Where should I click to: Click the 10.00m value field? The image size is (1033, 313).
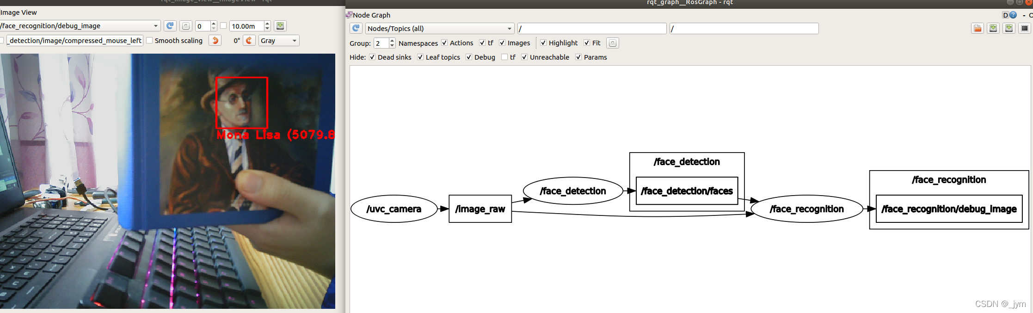(x=247, y=26)
